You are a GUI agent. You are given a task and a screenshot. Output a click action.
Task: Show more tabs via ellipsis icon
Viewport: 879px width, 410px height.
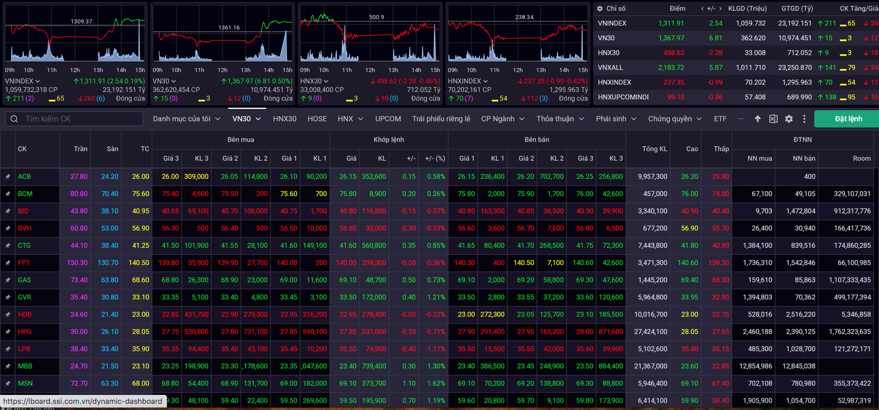741,119
